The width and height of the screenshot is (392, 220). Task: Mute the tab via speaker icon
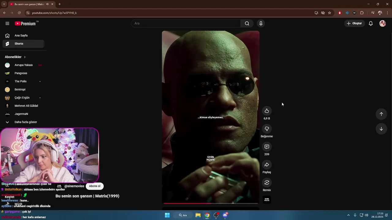tap(47, 4)
